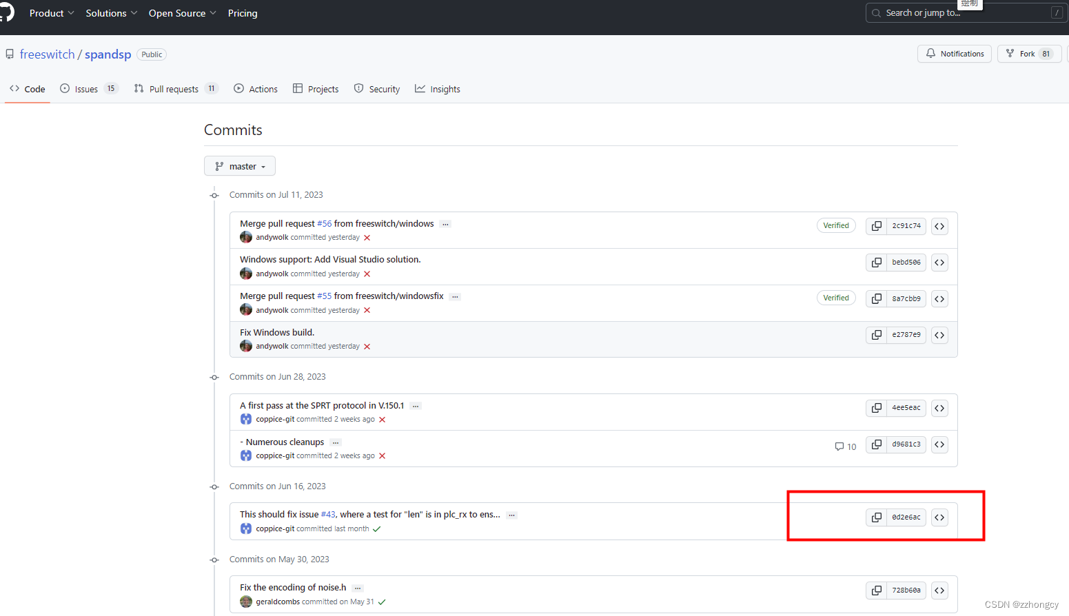This screenshot has width=1069, height=616.
Task: Copy full SHA for commit 728b60a
Action: click(876, 591)
